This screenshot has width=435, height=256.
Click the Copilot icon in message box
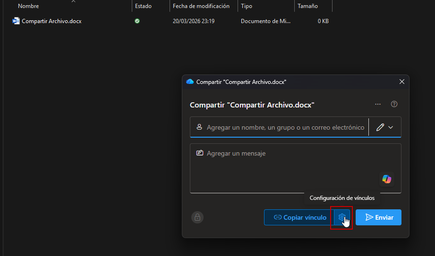387,179
